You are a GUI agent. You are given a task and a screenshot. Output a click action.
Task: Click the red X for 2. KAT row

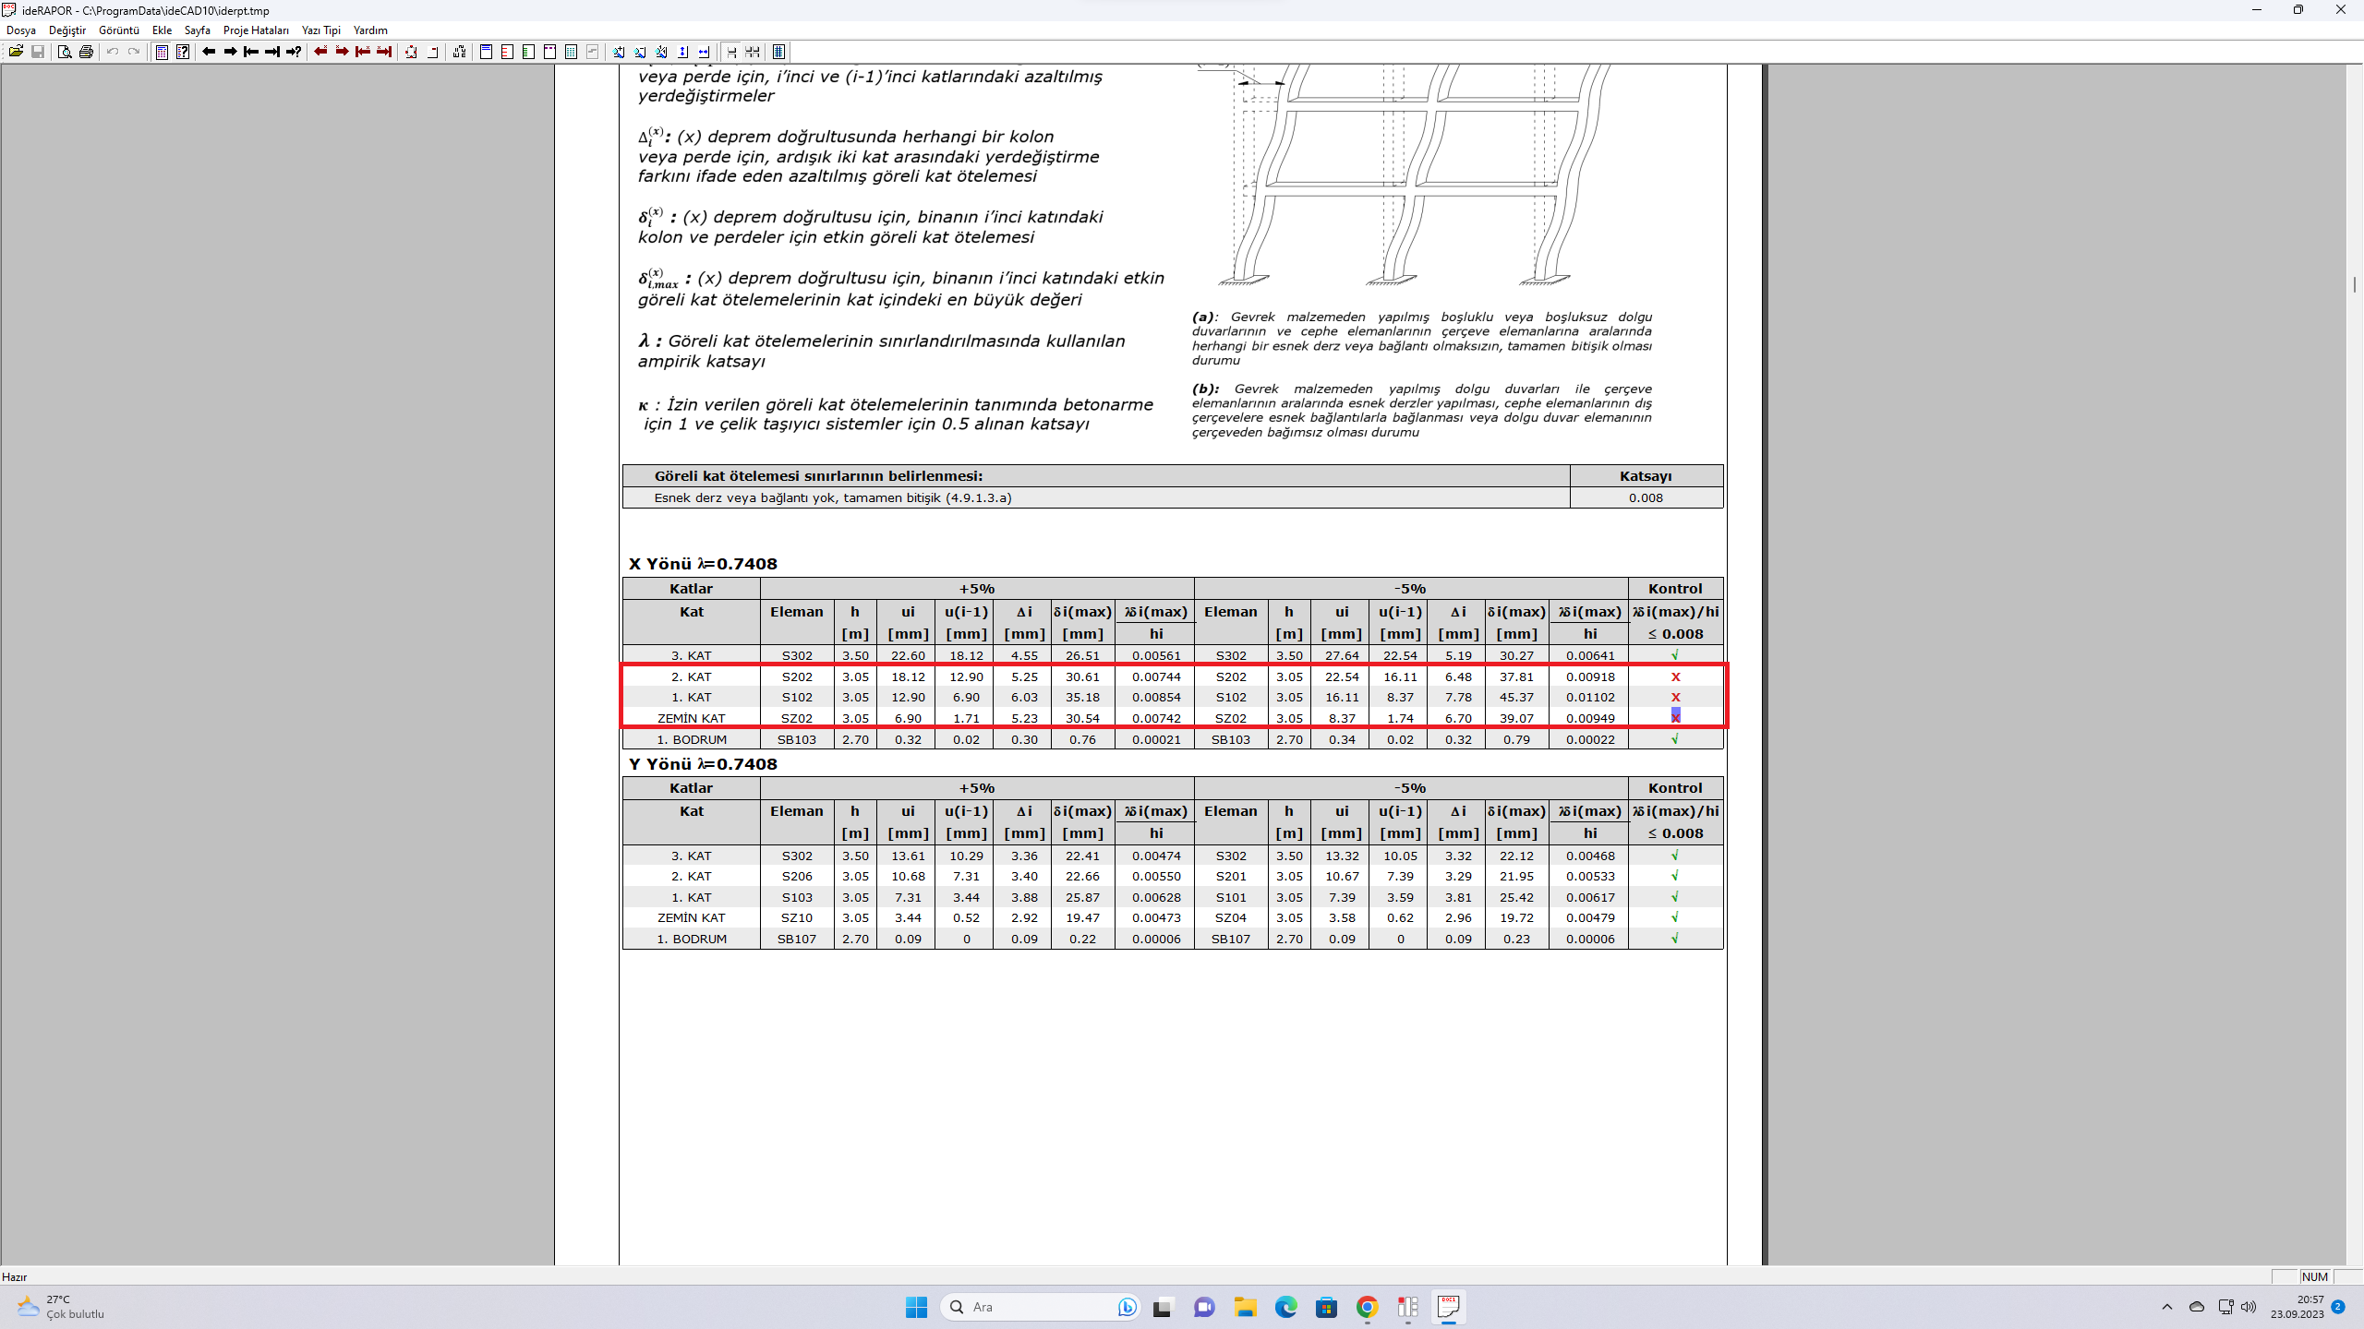coord(1675,677)
